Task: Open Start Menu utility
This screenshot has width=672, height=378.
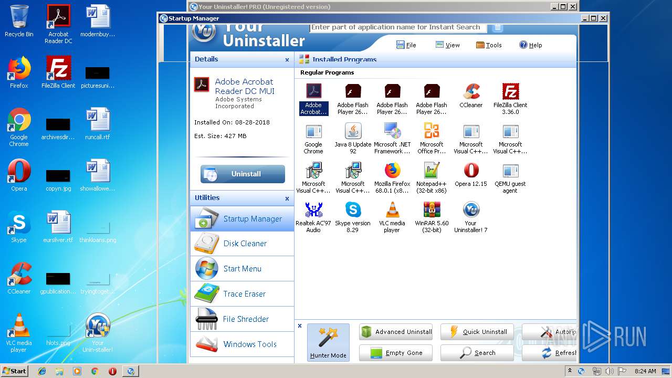Action: (242, 269)
